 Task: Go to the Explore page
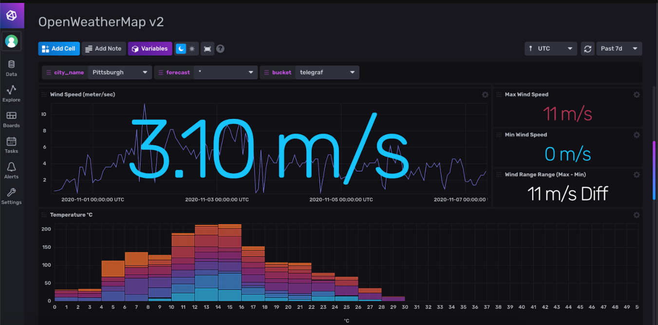tap(11, 94)
